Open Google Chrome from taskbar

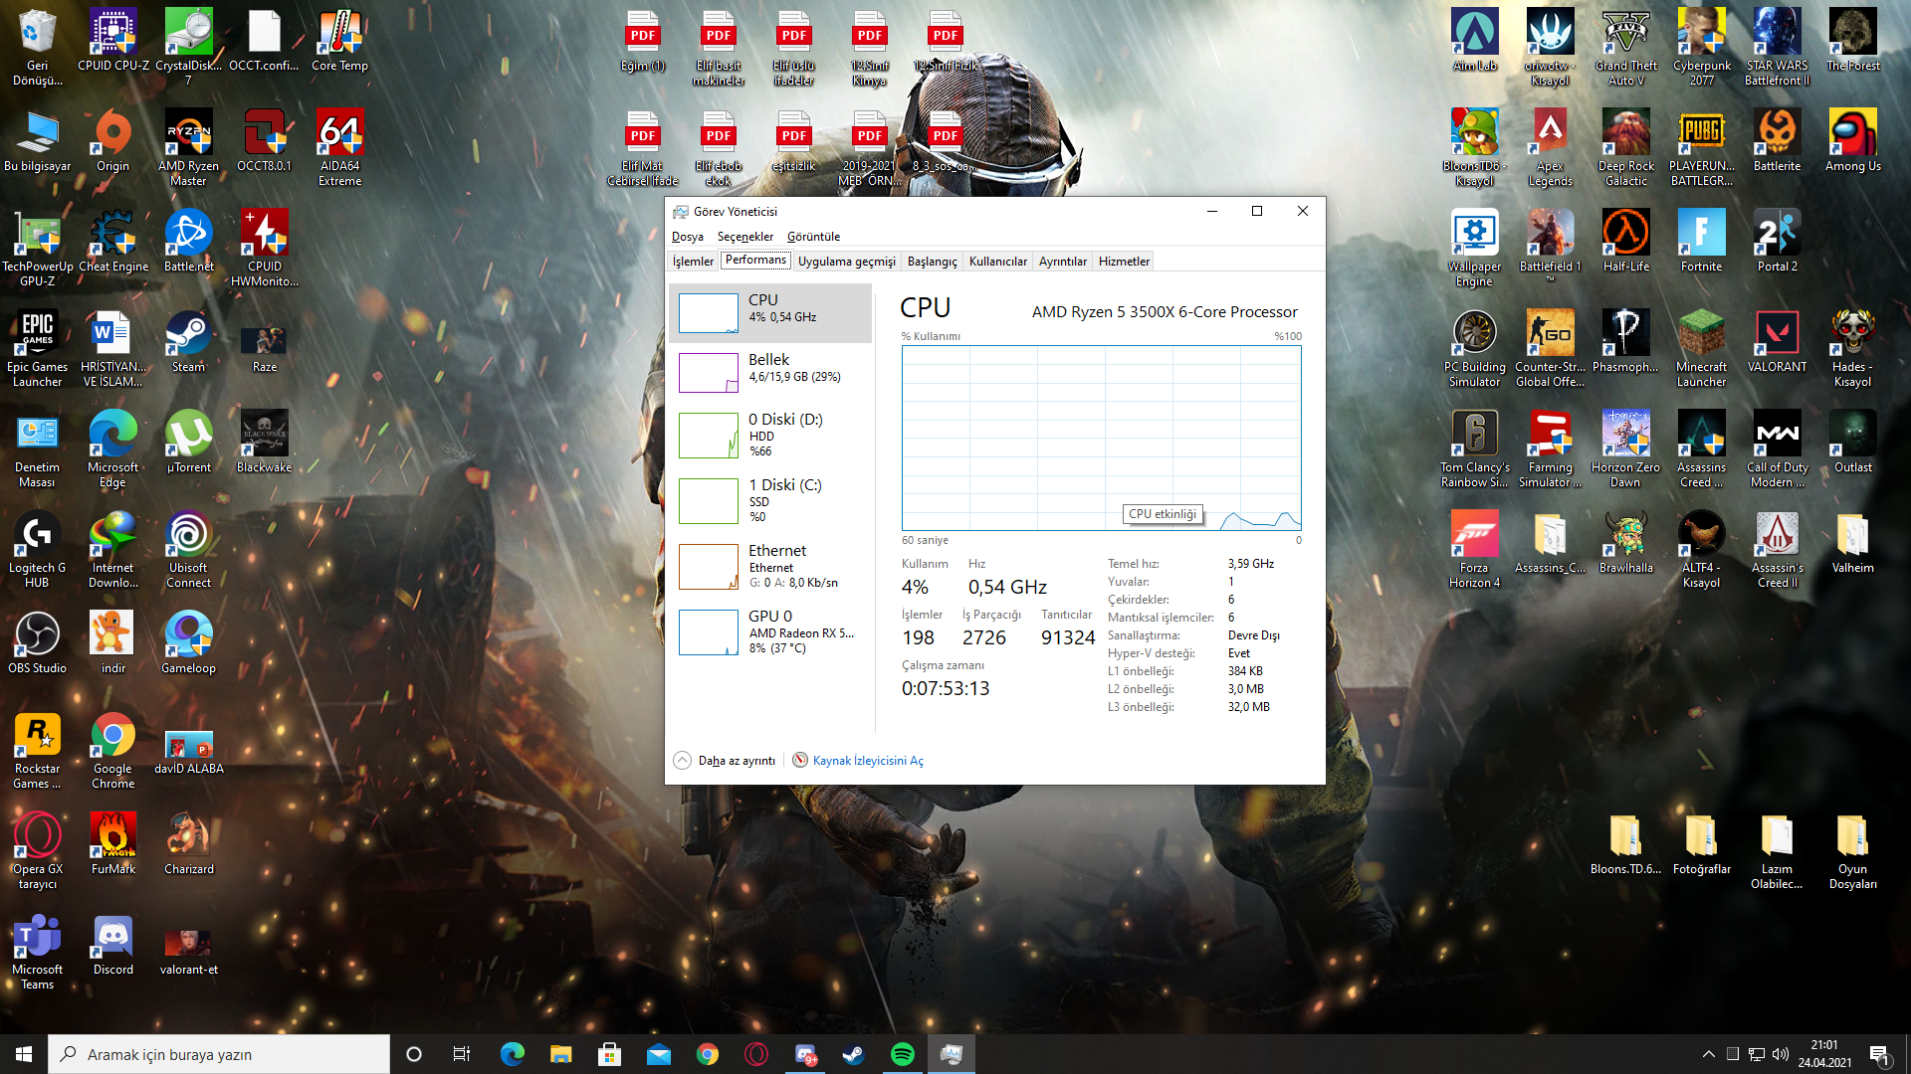pos(708,1054)
